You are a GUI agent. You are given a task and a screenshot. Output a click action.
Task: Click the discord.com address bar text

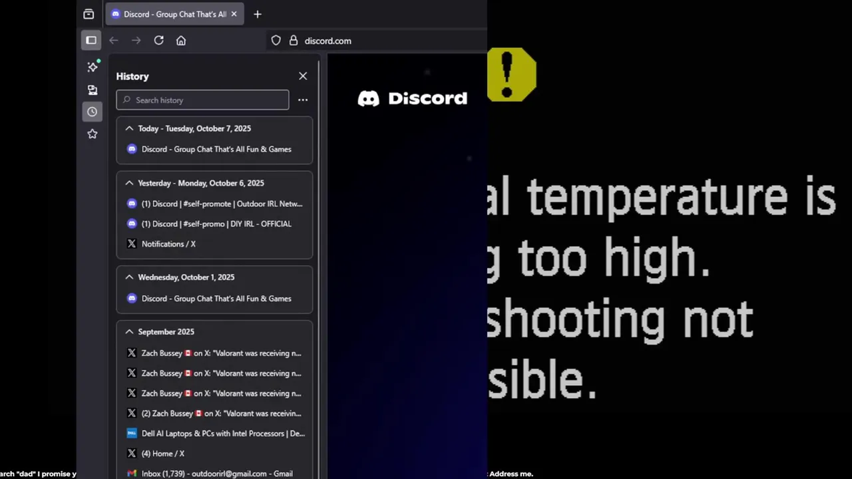pos(327,41)
